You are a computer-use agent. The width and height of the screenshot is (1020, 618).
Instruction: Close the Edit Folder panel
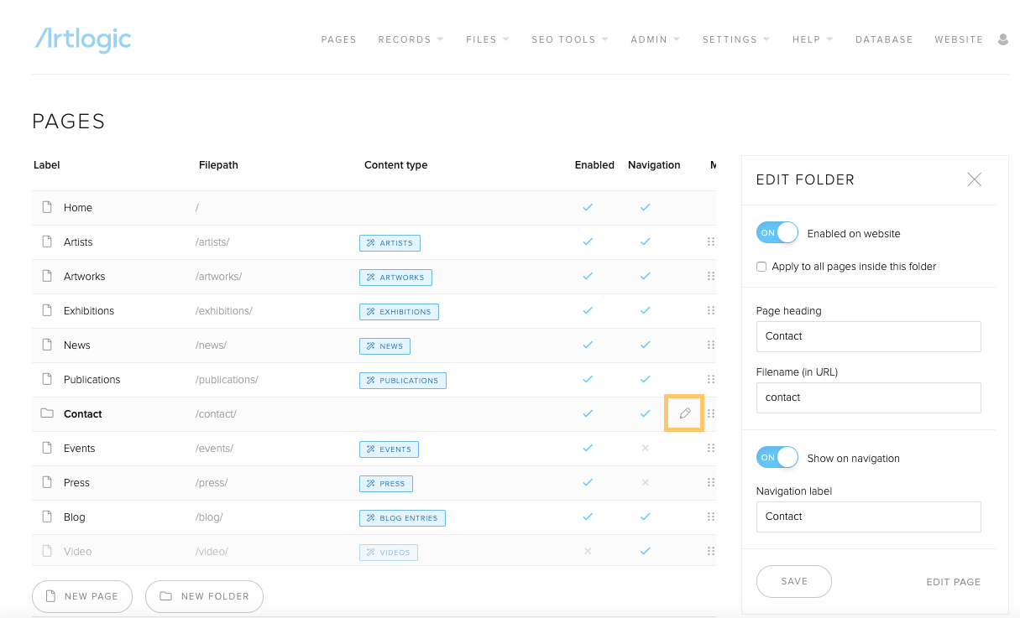(974, 179)
